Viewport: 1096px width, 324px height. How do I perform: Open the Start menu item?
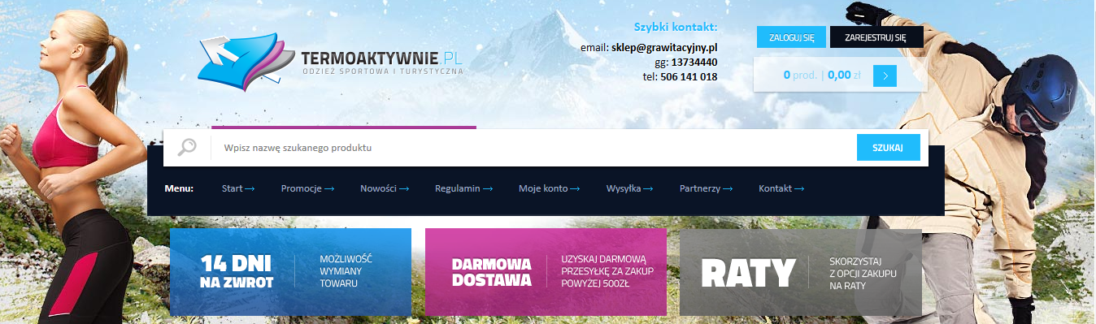(x=238, y=188)
